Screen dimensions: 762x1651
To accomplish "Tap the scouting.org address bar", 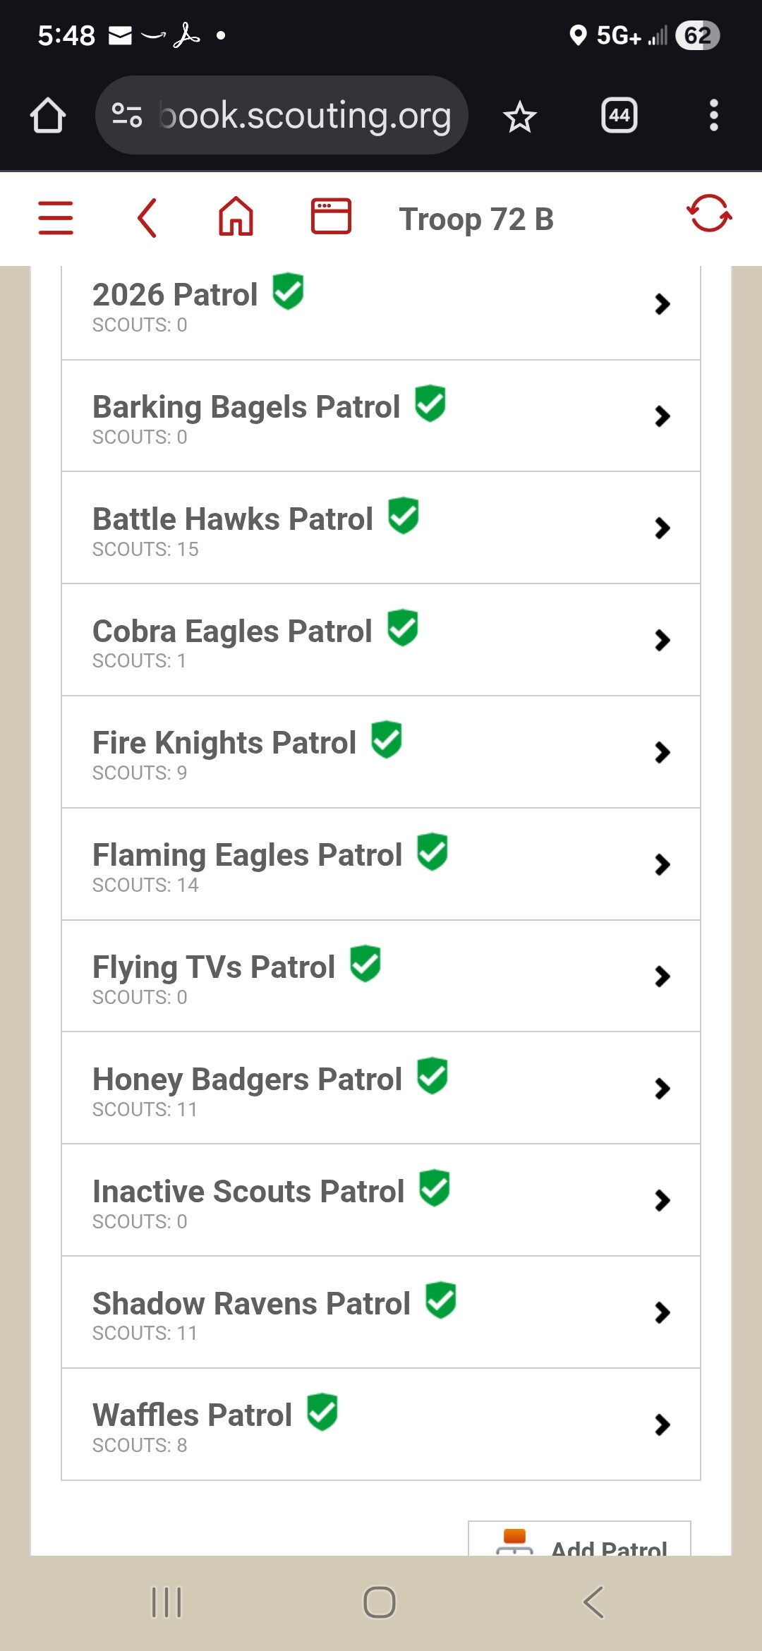I will 282,115.
